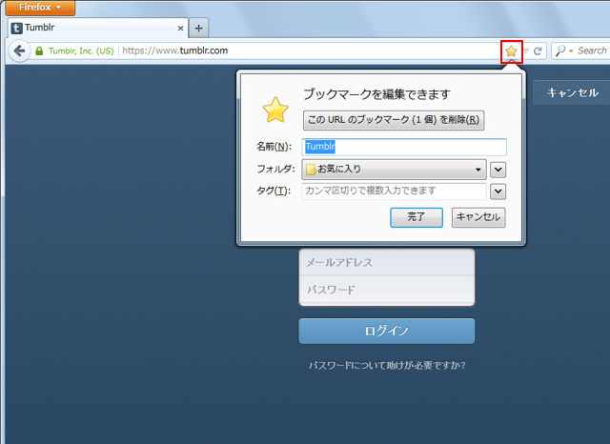
Task: Click 完了 to finish bookmark
Action: (x=417, y=217)
